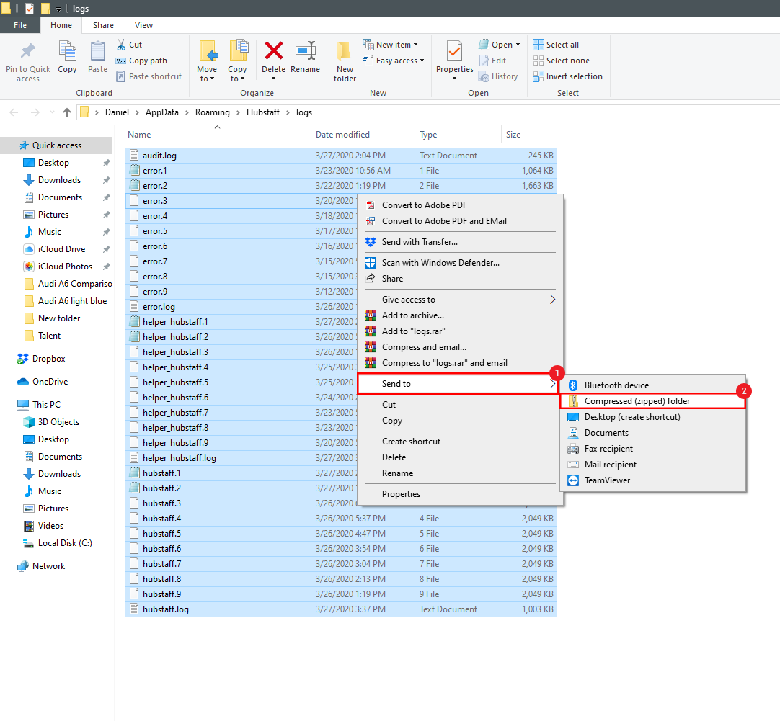Click the Edit icon in Open group

pyautogui.click(x=484, y=61)
